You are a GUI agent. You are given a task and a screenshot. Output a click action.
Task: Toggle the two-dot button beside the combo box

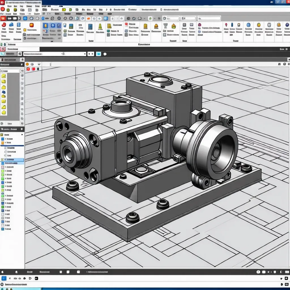pos(91,54)
